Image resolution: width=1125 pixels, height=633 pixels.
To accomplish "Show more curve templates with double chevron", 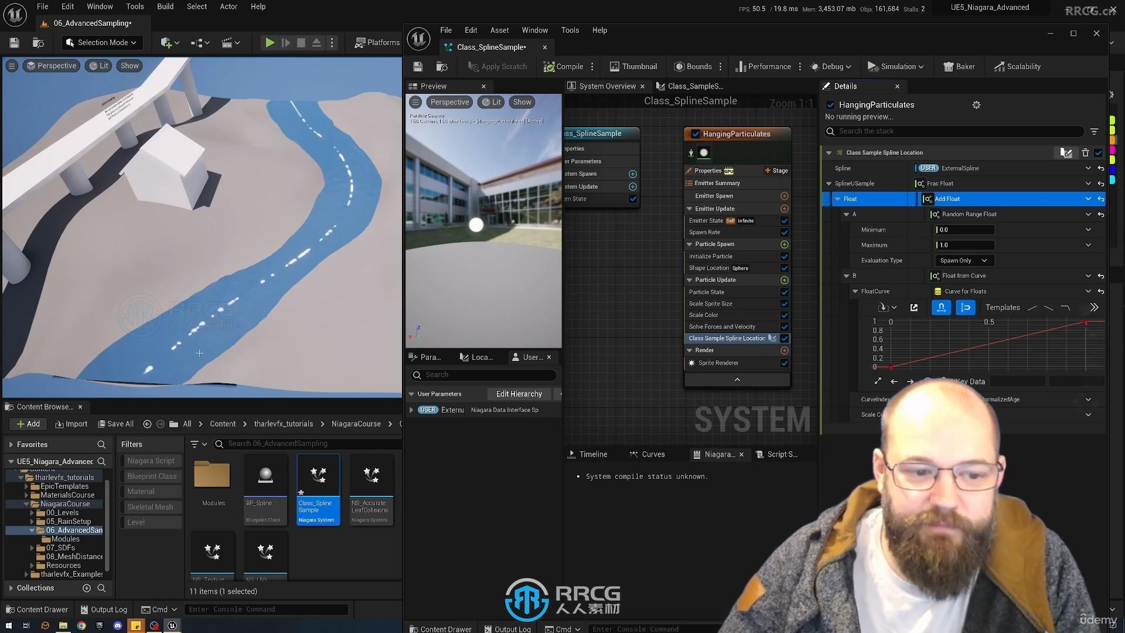I will click(x=1094, y=308).
